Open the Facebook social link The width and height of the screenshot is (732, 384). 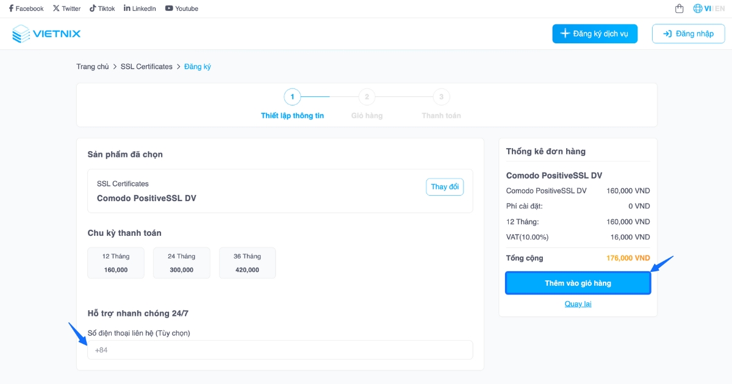(26, 9)
